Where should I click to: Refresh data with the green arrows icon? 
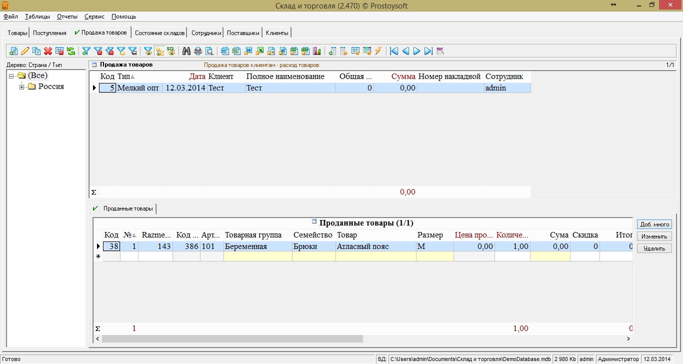coord(71,51)
